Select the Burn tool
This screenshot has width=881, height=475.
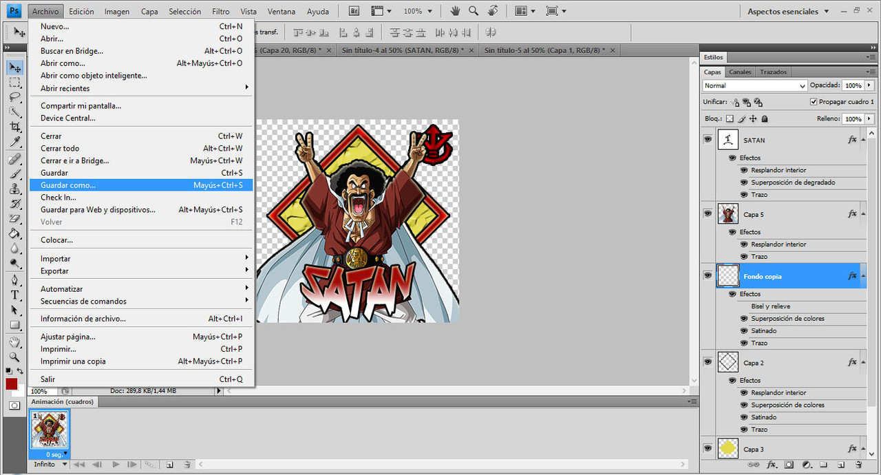(x=14, y=263)
